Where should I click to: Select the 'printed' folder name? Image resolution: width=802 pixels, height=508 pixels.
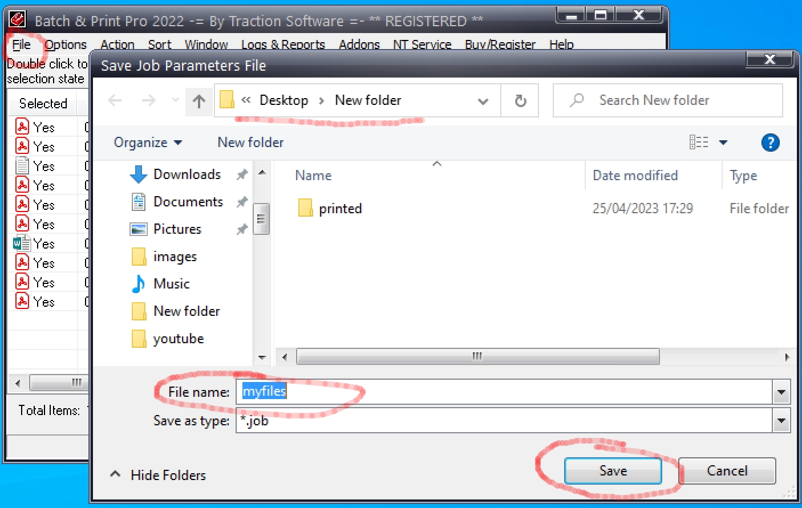coord(341,208)
